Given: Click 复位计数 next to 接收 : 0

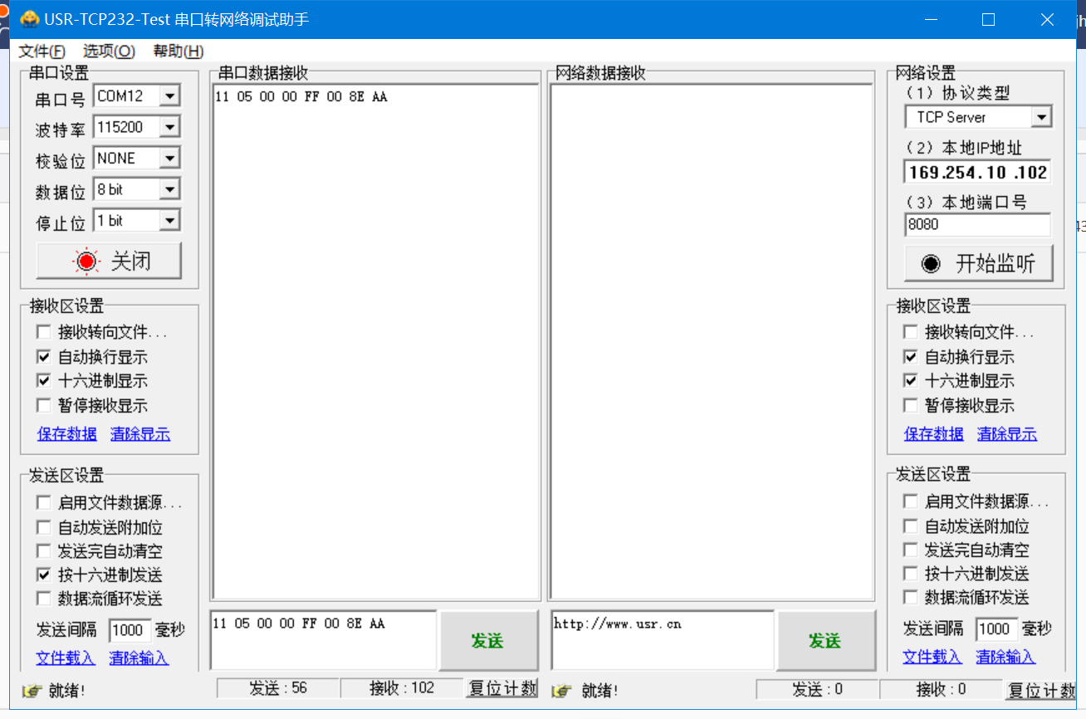Looking at the screenshot, I should tap(1041, 690).
